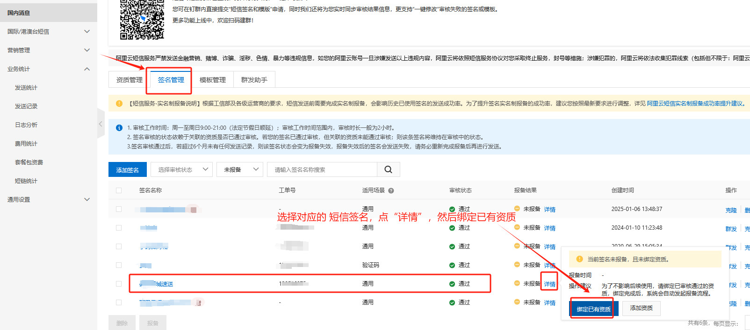Click 详情 in the 2025-01-06 13:48:37 row
Image resolution: width=750 pixels, height=330 pixels.
pyautogui.click(x=550, y=210)
